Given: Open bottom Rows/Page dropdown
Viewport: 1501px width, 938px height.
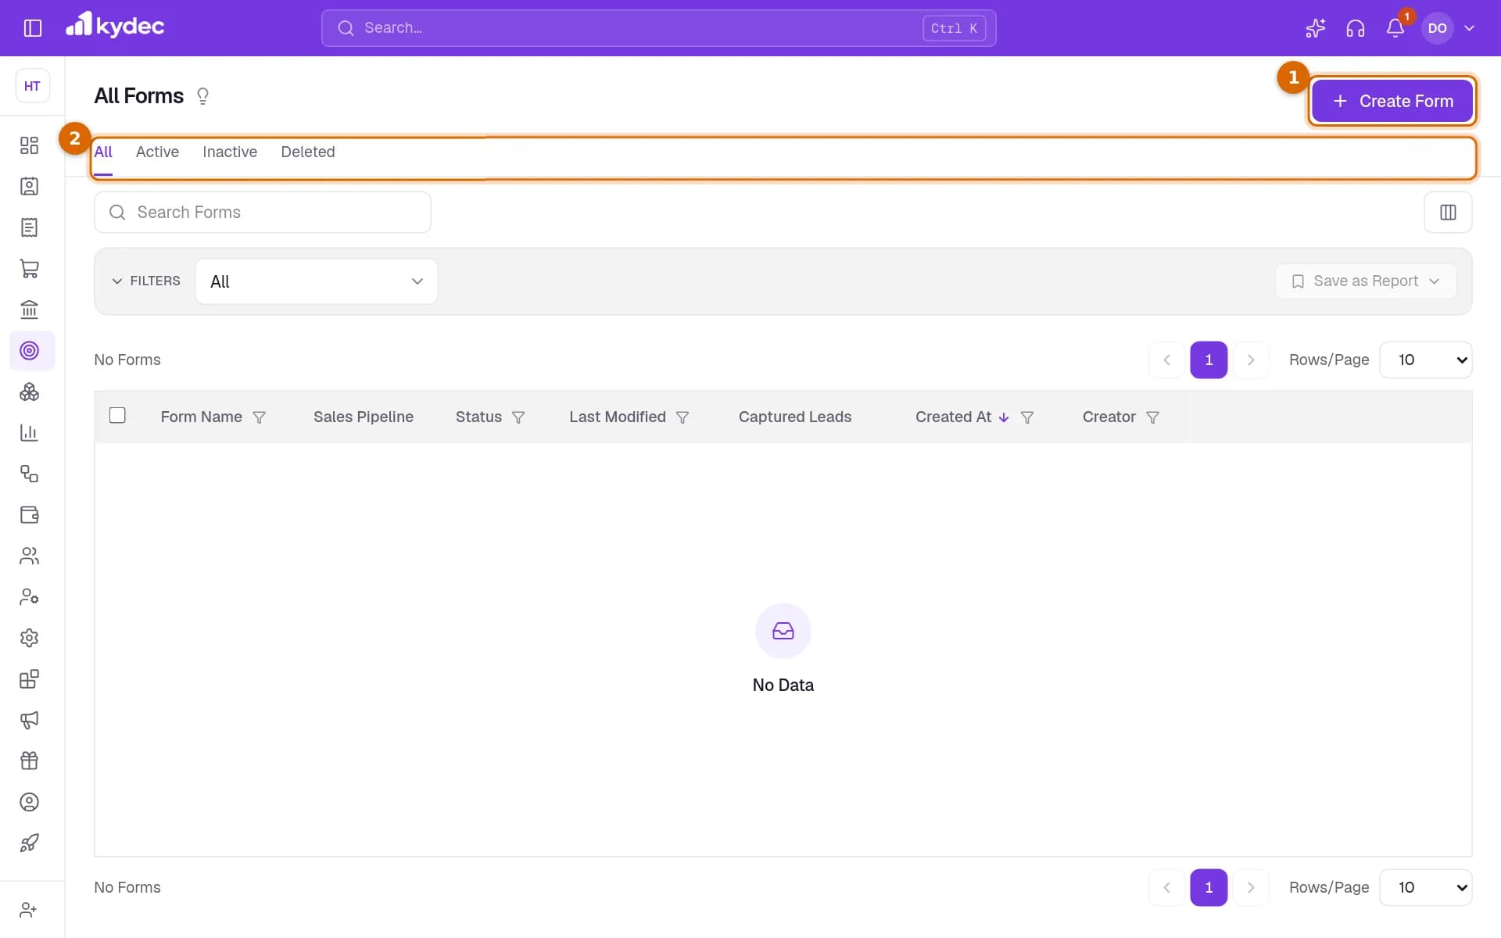Looking at the screenshot, I should click(x=1426, y=888).
